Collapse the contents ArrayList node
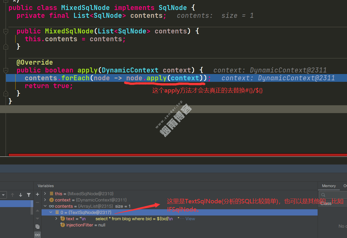347x238 pixels. click(x=45, y=206)
